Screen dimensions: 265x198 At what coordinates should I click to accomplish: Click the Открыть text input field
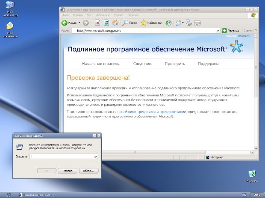pos(62,156)
